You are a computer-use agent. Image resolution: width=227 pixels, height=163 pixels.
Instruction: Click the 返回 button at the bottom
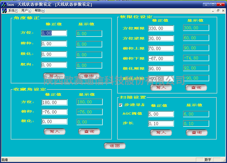click(x=114, y=146)
